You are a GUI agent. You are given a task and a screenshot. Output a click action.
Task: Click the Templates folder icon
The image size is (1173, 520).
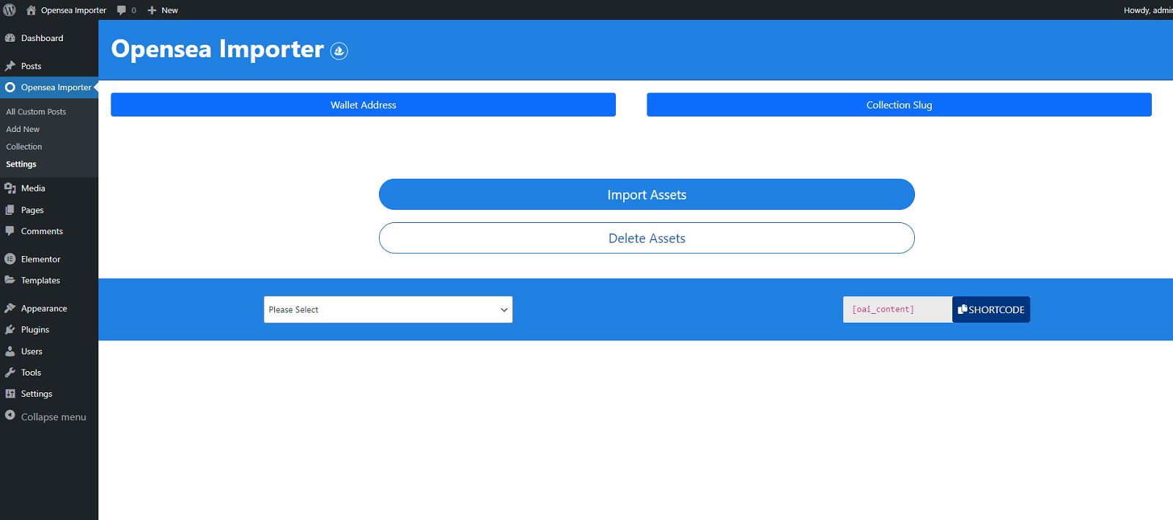pos(10,280)
